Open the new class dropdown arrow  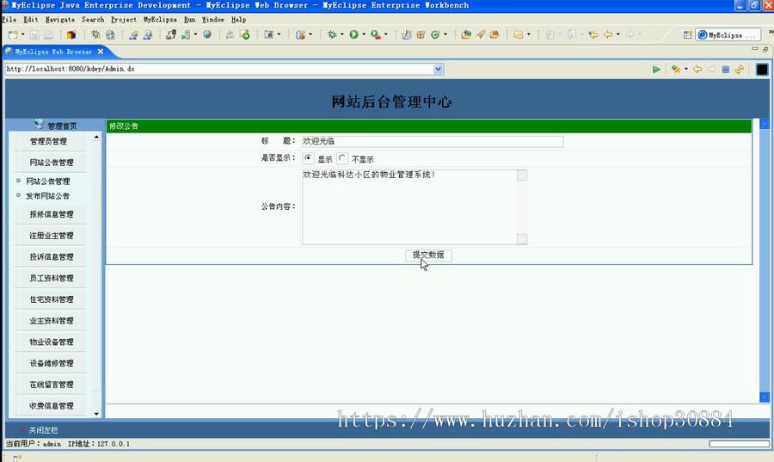(x=445, y=34)
